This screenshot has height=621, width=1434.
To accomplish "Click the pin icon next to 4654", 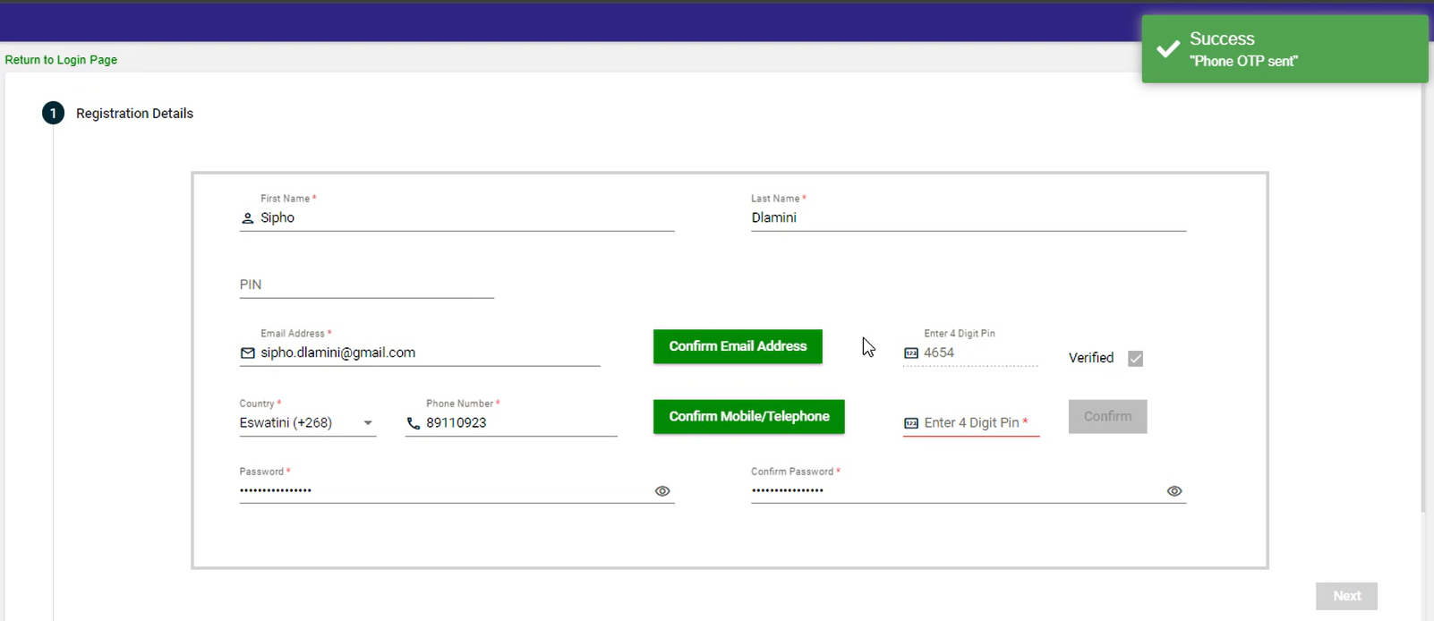I will click(x=911, y=353).
